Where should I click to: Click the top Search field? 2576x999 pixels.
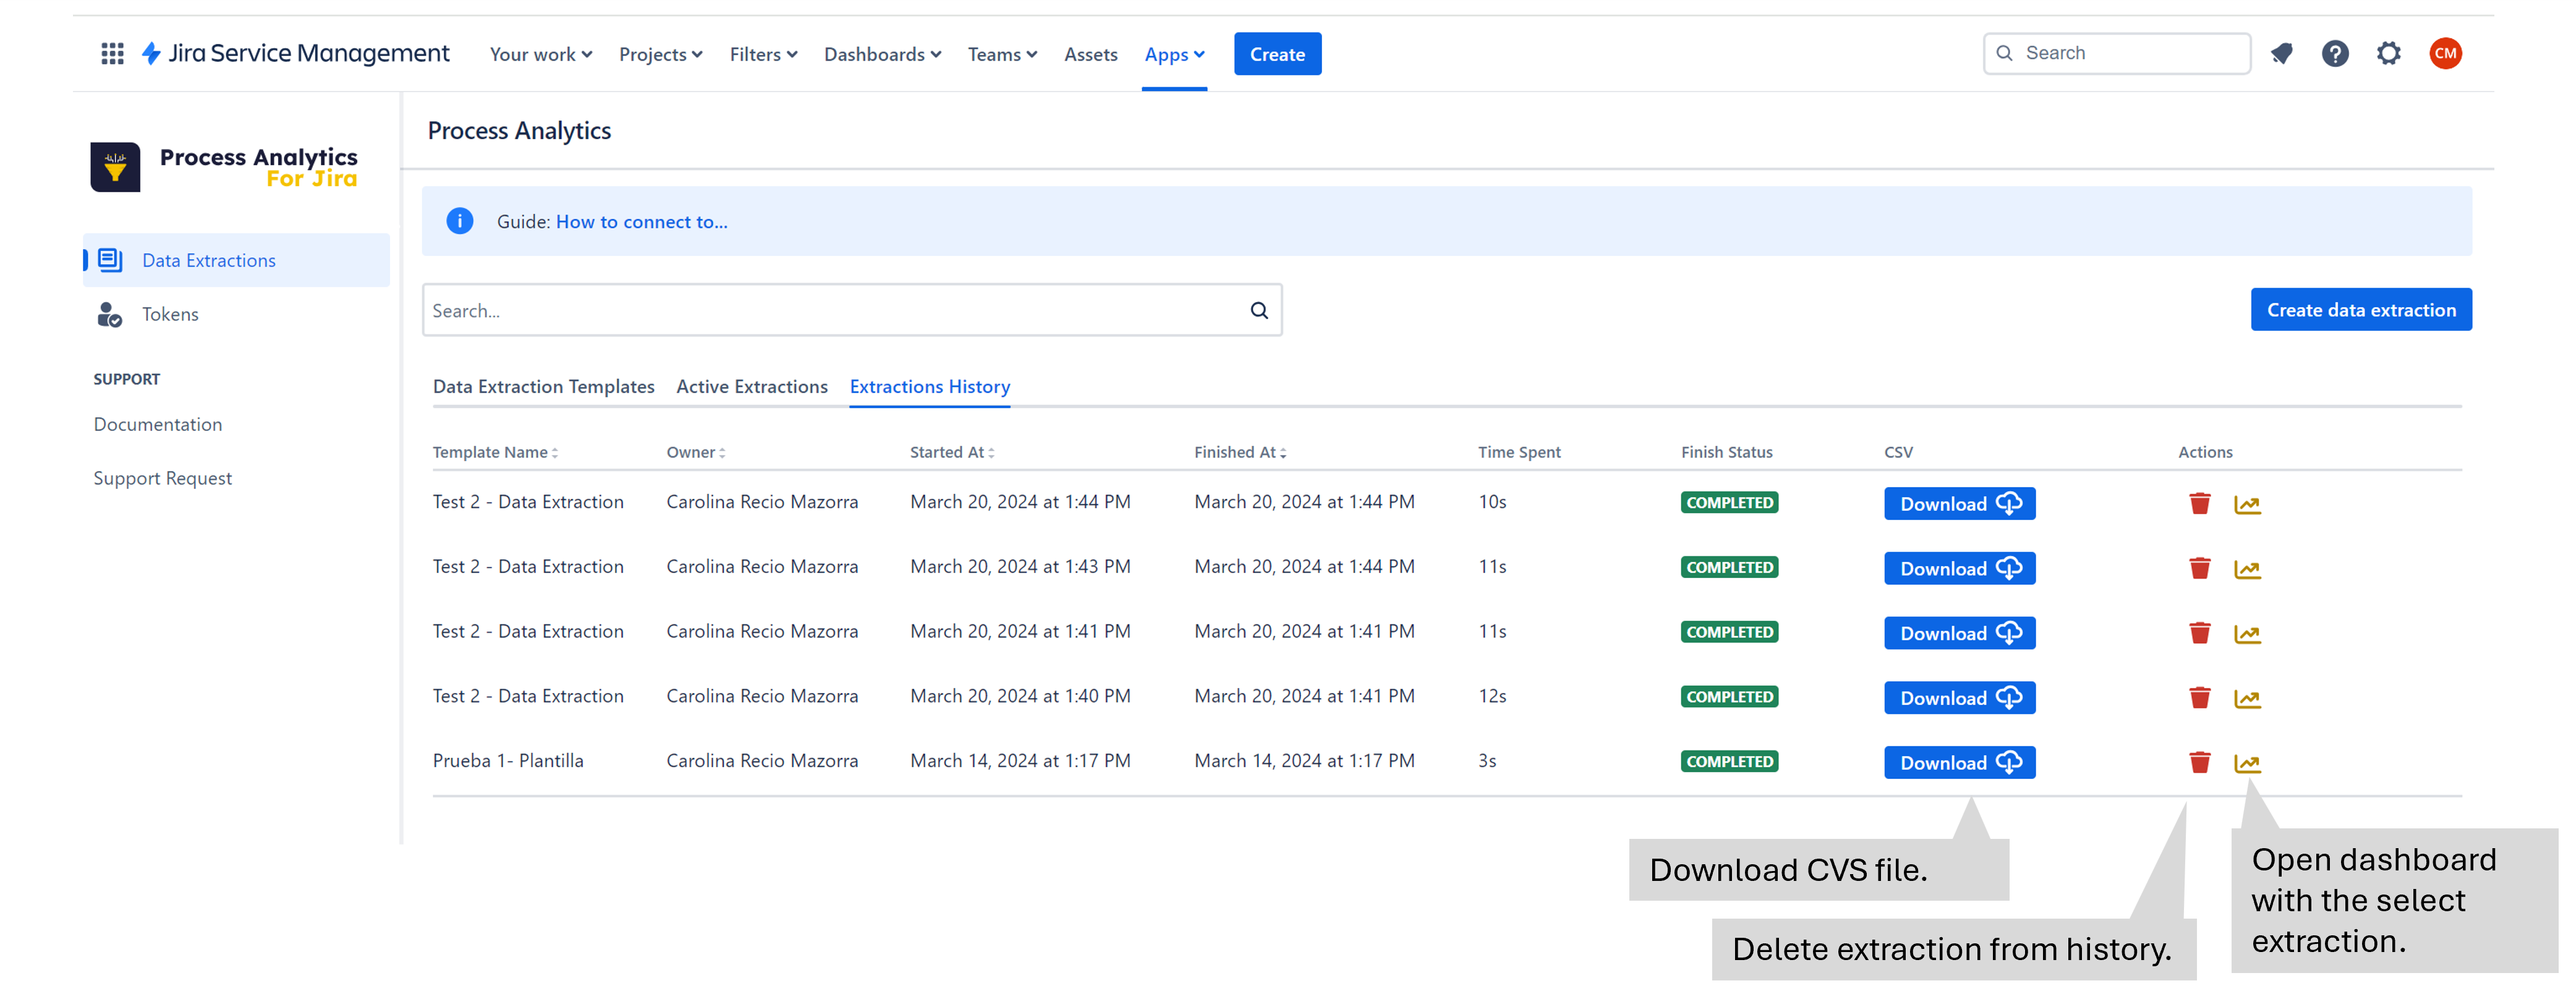[x=2116, y=53]
